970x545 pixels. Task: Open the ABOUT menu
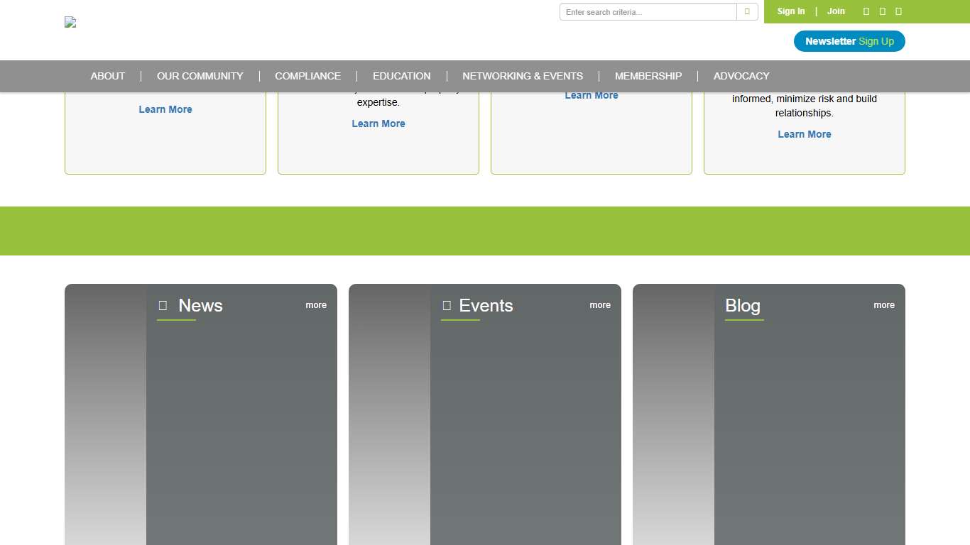pos(108,76)
